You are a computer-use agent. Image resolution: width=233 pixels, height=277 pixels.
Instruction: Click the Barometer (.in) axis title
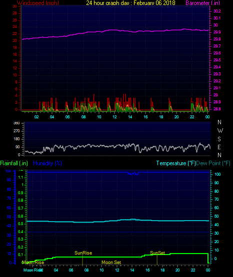pyautogui.click(x=202, y=3)
